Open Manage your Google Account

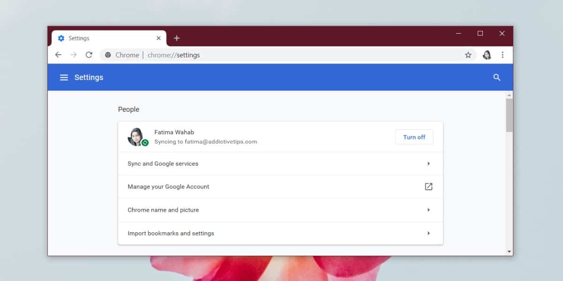(x=281, y=186)
